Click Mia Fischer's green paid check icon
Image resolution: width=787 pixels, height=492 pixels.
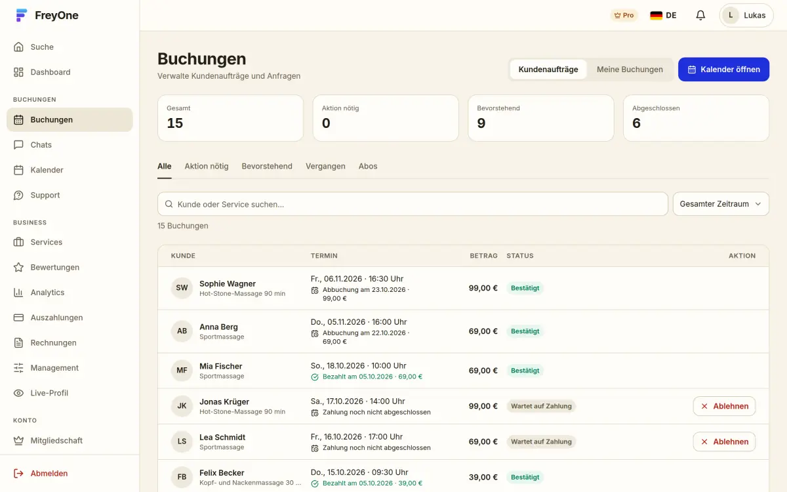pos(315,377)
